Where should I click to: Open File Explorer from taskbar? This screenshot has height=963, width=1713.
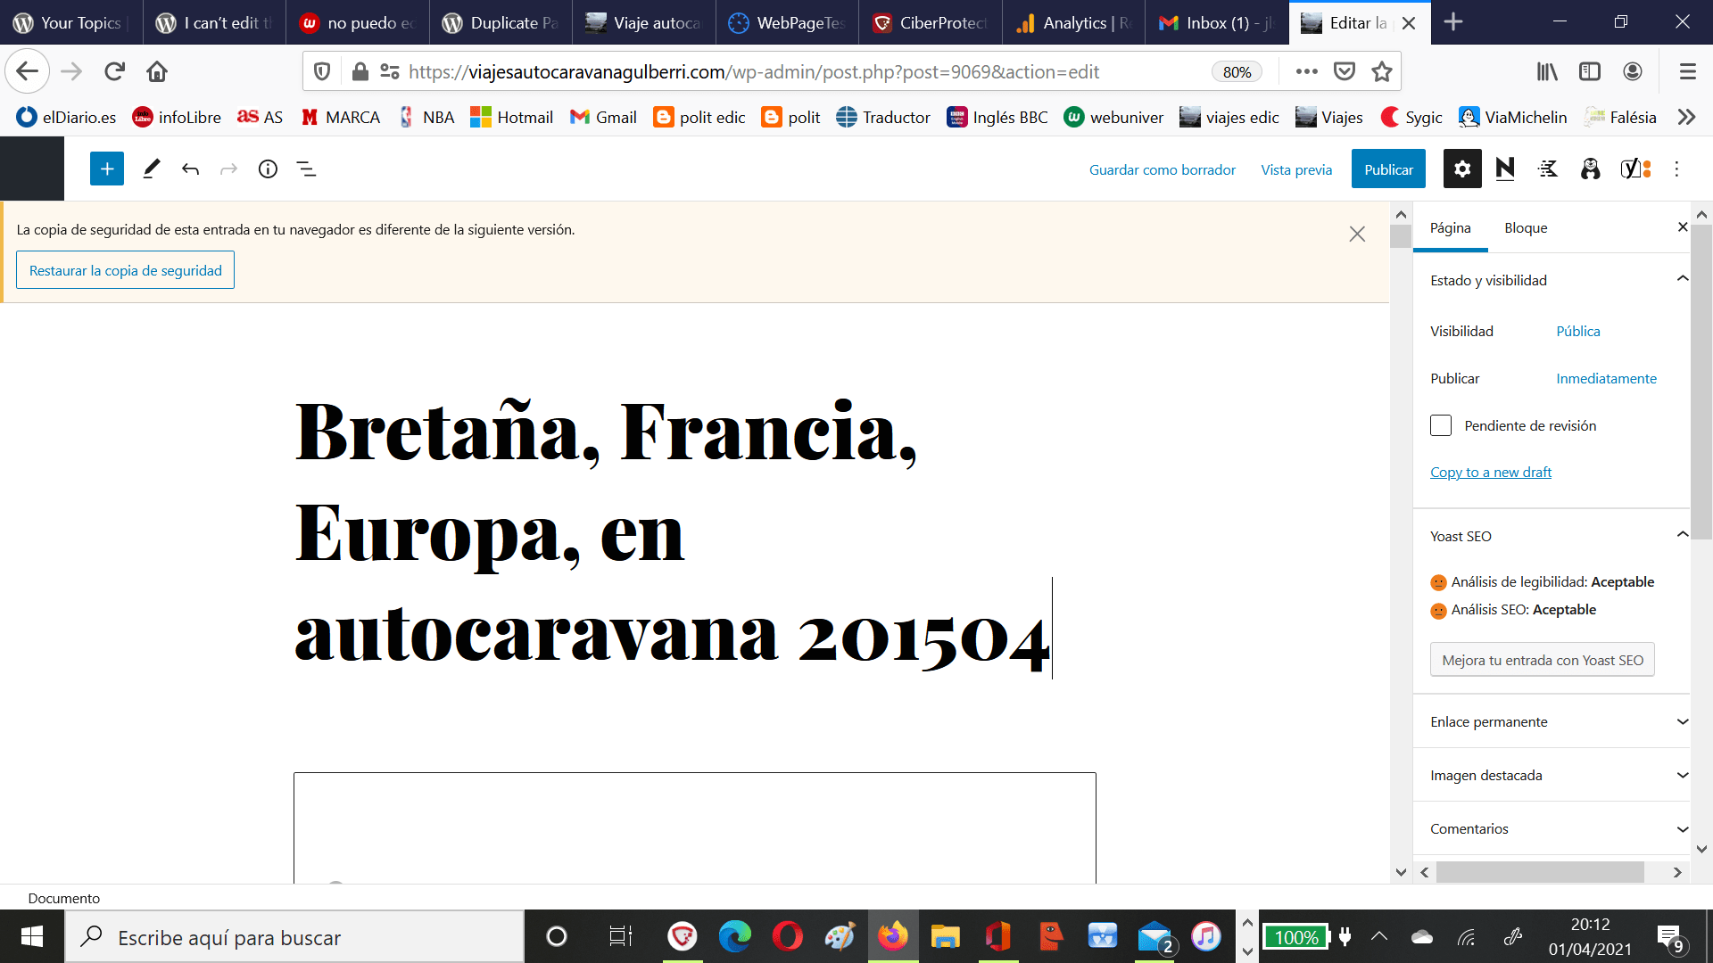point(945,936)
